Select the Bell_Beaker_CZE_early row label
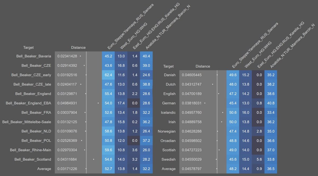The image size is (318, 176). pos(31,75)
